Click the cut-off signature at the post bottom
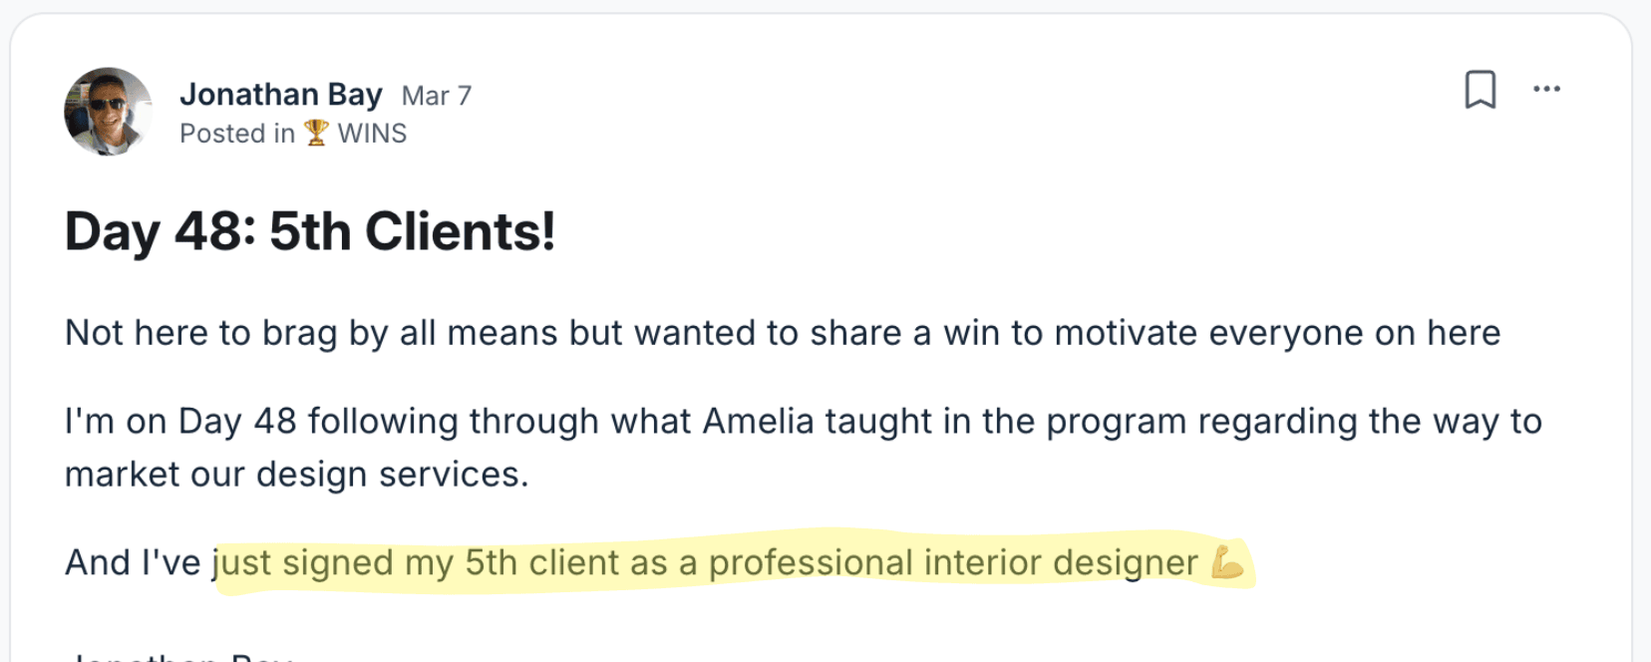The image size is (1651, 662). click(x=179, y=655)
